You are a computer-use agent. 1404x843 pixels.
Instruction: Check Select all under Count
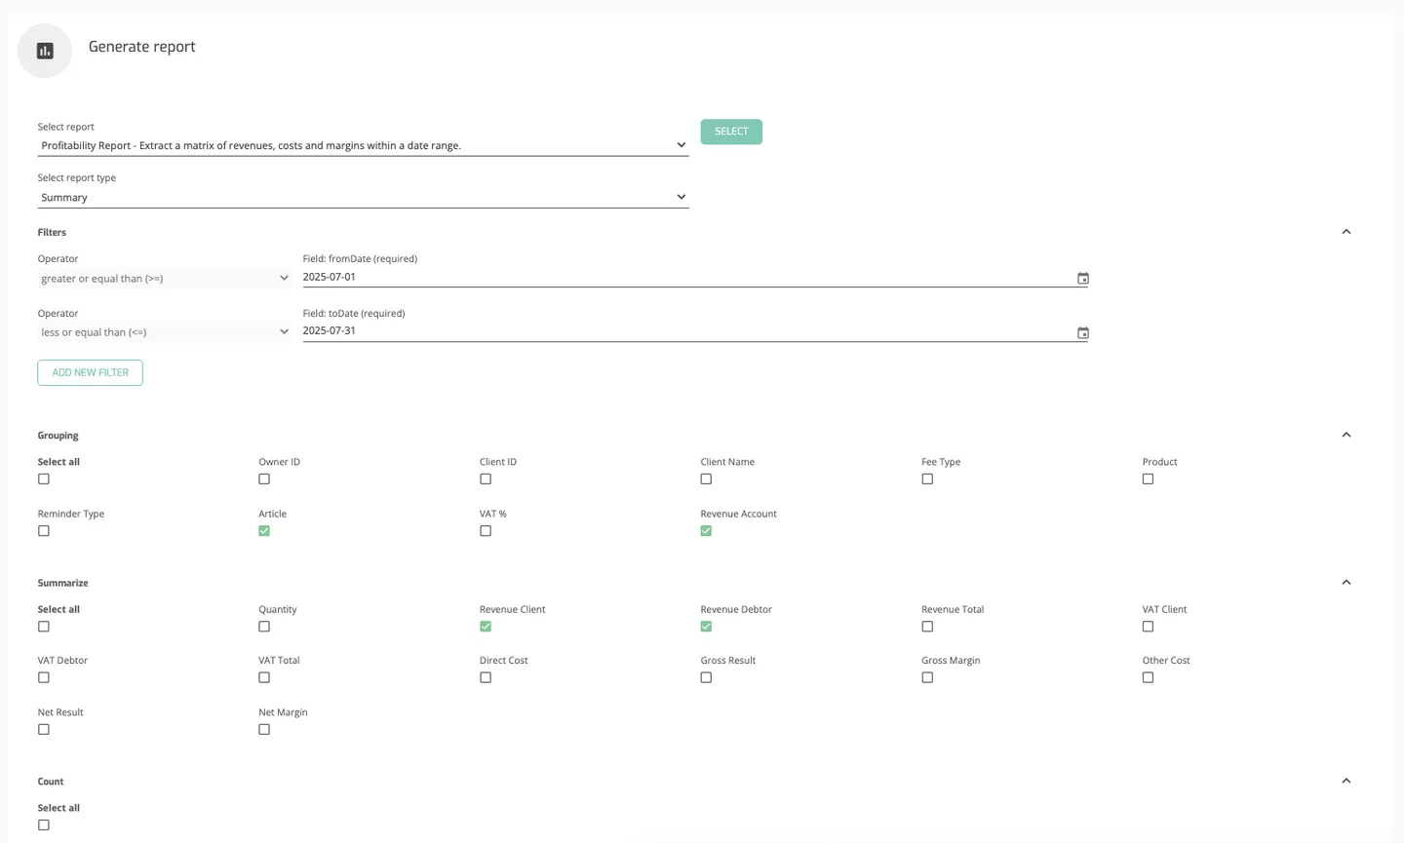point(44,825)
